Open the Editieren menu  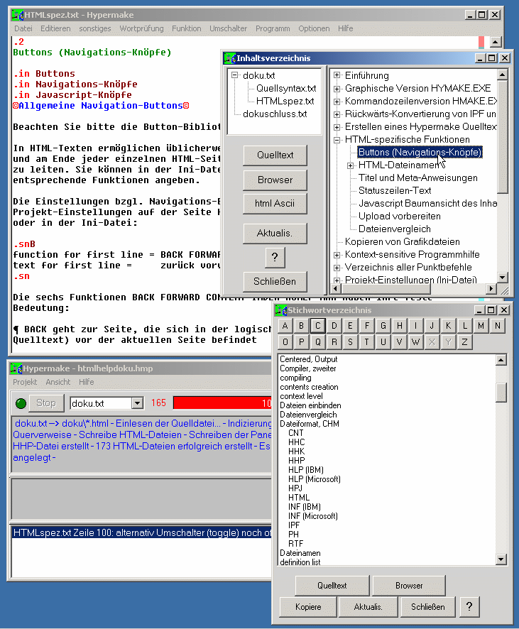coord(55,28)
